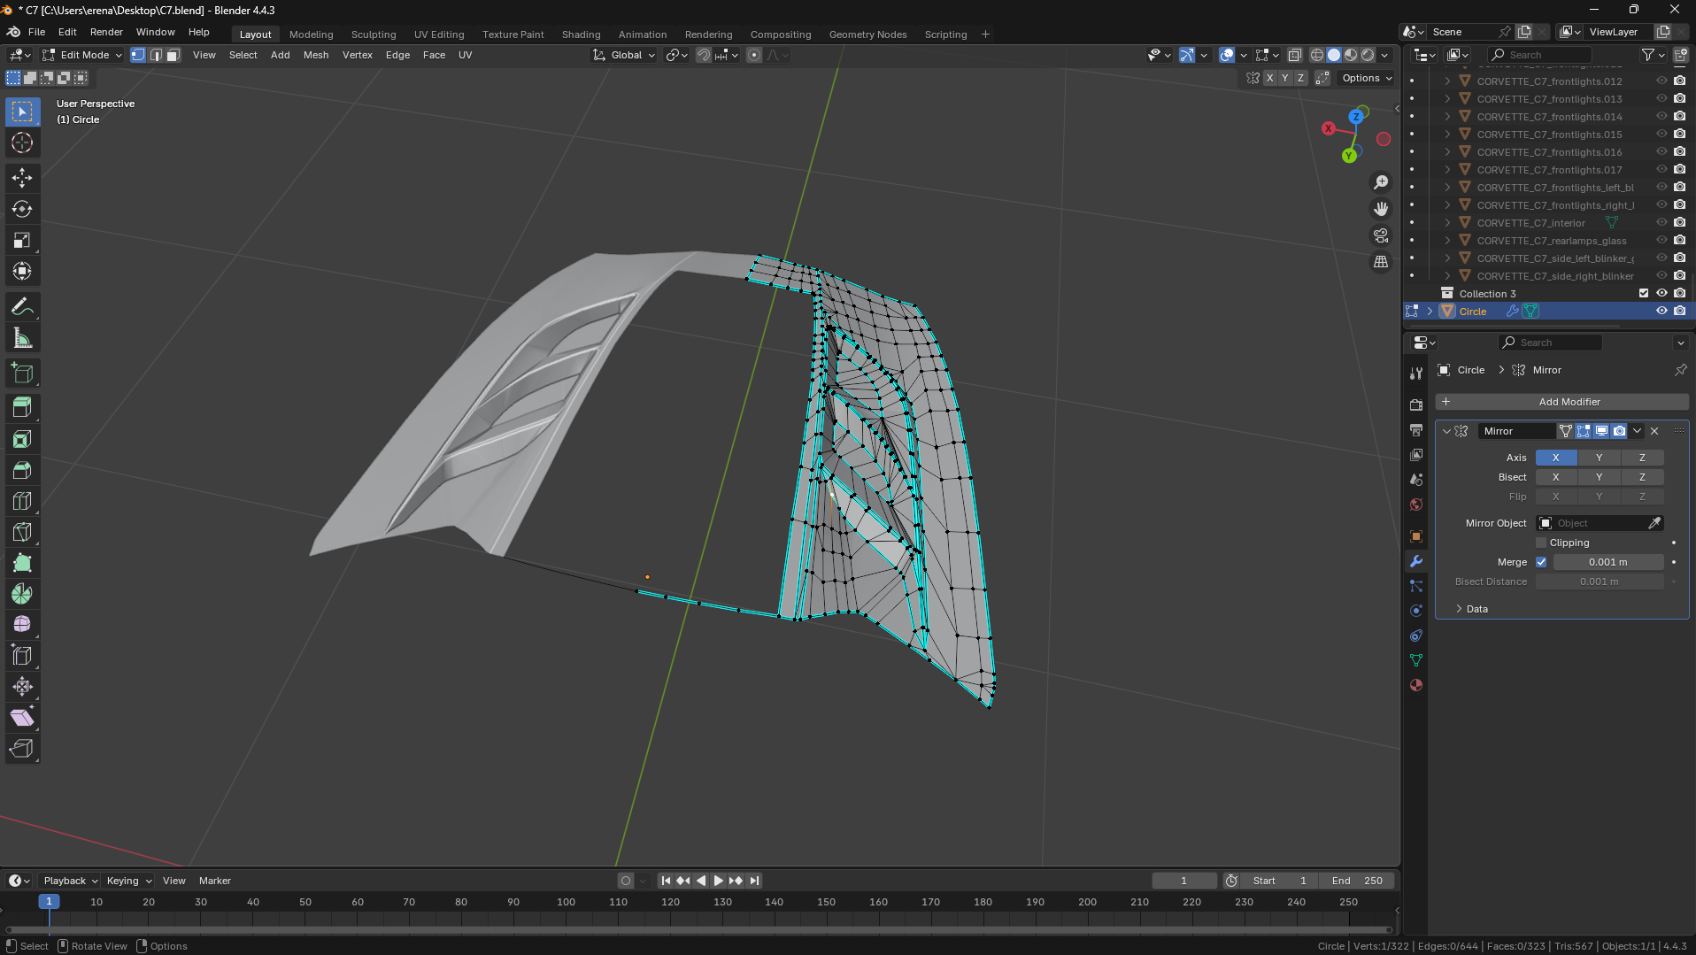Choose the Cursor tool
The width and height of the screenshot is (1696, 955).
[x=22, y=142]
